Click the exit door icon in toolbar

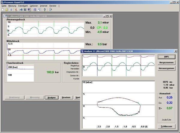[x=50, y=10]
